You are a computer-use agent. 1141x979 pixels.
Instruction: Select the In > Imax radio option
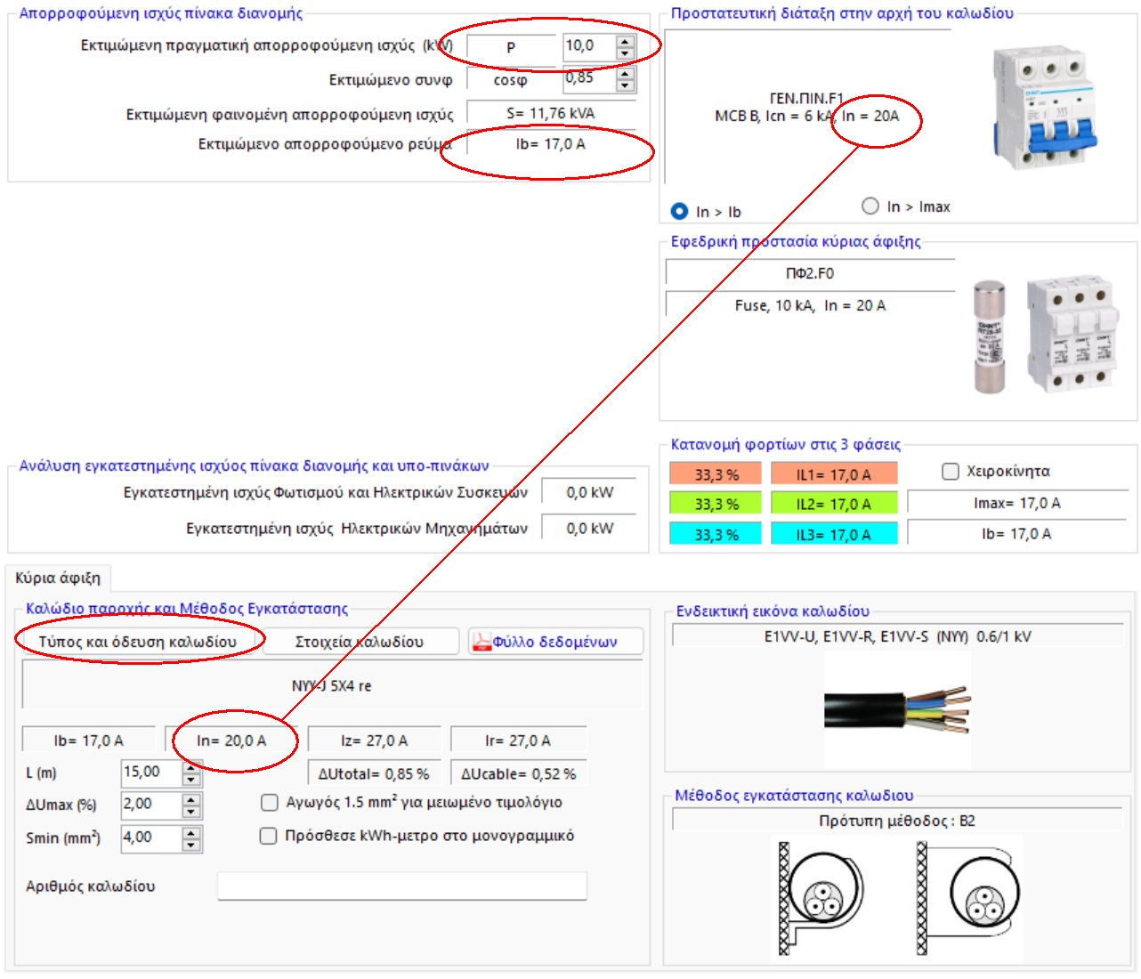click(x=870, y=206)
